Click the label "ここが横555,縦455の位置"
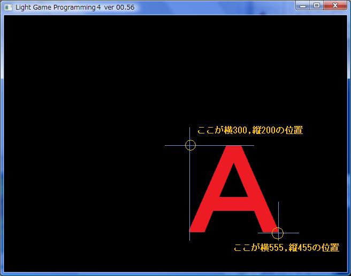 [287, 247]
